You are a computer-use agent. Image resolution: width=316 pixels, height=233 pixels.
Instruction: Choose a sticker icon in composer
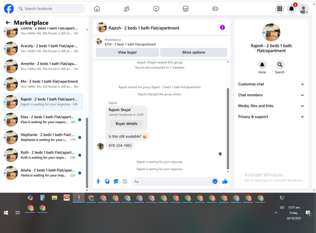point(116,181)
